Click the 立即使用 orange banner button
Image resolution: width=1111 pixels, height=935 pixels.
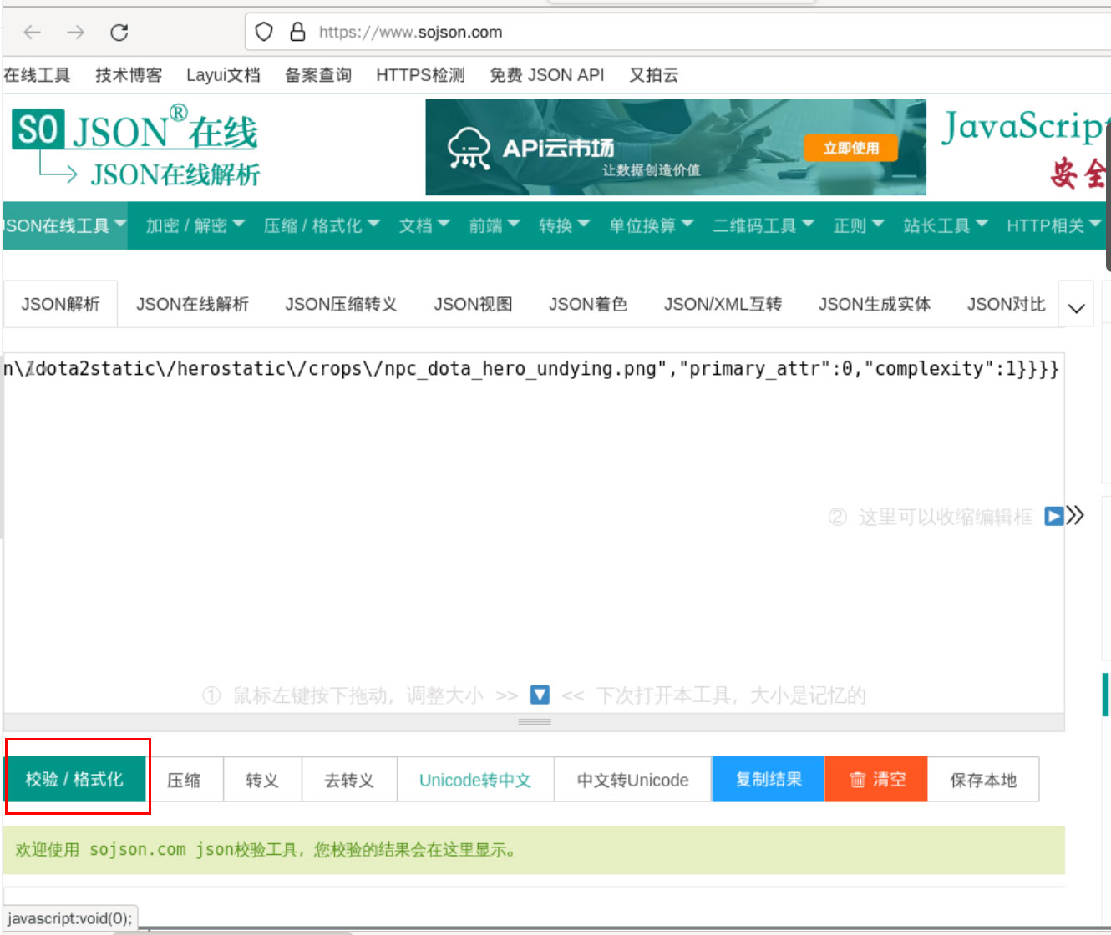pyautogui.click(x=851, y=148)
